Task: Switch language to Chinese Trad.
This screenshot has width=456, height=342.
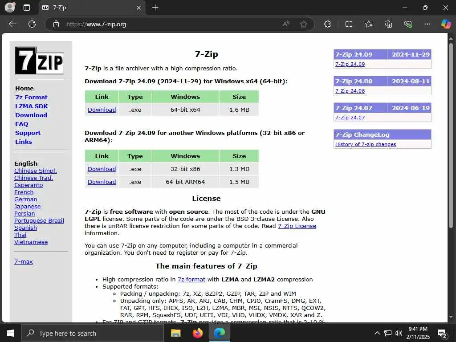Action: (x=34, y=178)
